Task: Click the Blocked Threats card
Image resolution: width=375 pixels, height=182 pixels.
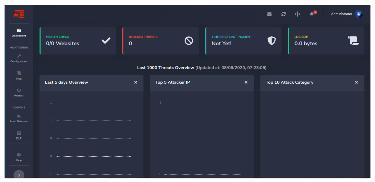Action: [x=160, y=41]
